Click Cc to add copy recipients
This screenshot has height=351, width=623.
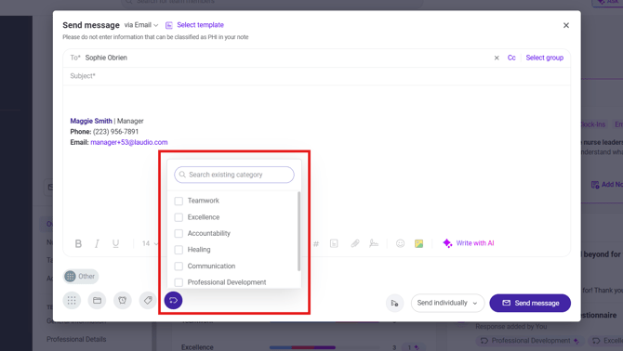(511, 58)
